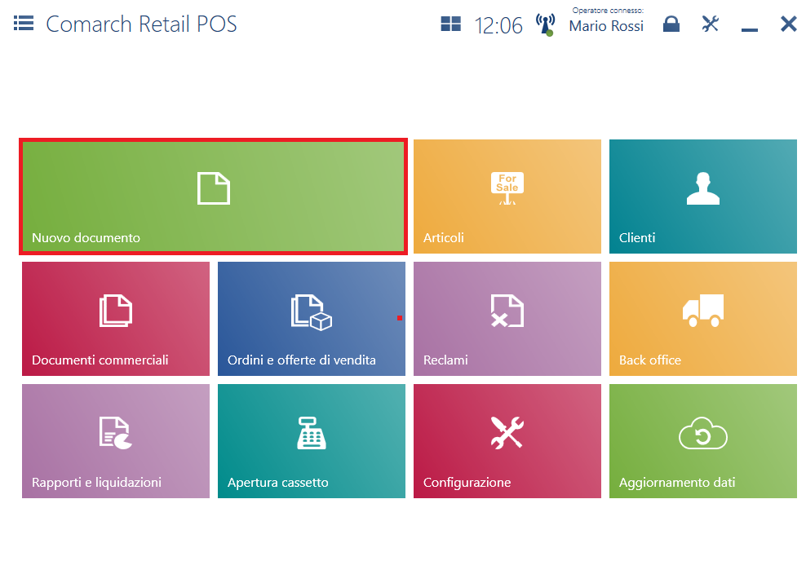Check the connection status antenna icon
Screen dimensions: 806x561
[x=546, y=24]
